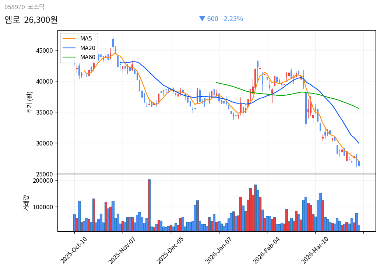Image resolution: width=380 pixels, height=270 pixels.
Task: Toggle MA5 visibility via its legend entry
Action: pos(85,38)
